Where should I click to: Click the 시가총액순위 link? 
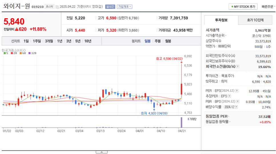pyautogui.click(x=215, y=35)
